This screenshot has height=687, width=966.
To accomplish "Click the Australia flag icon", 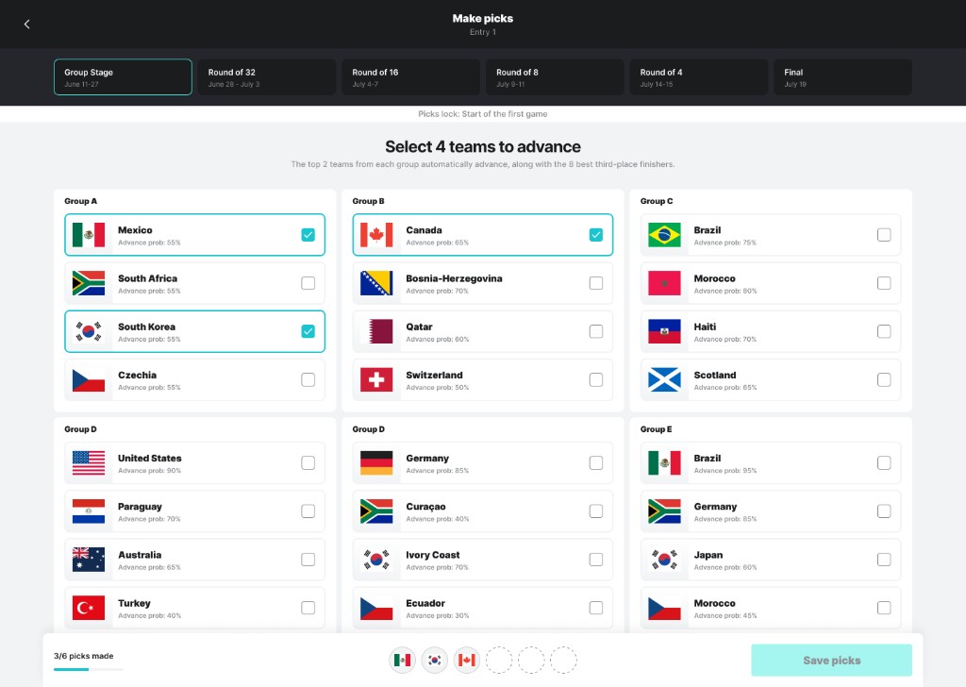I will 88,560.
